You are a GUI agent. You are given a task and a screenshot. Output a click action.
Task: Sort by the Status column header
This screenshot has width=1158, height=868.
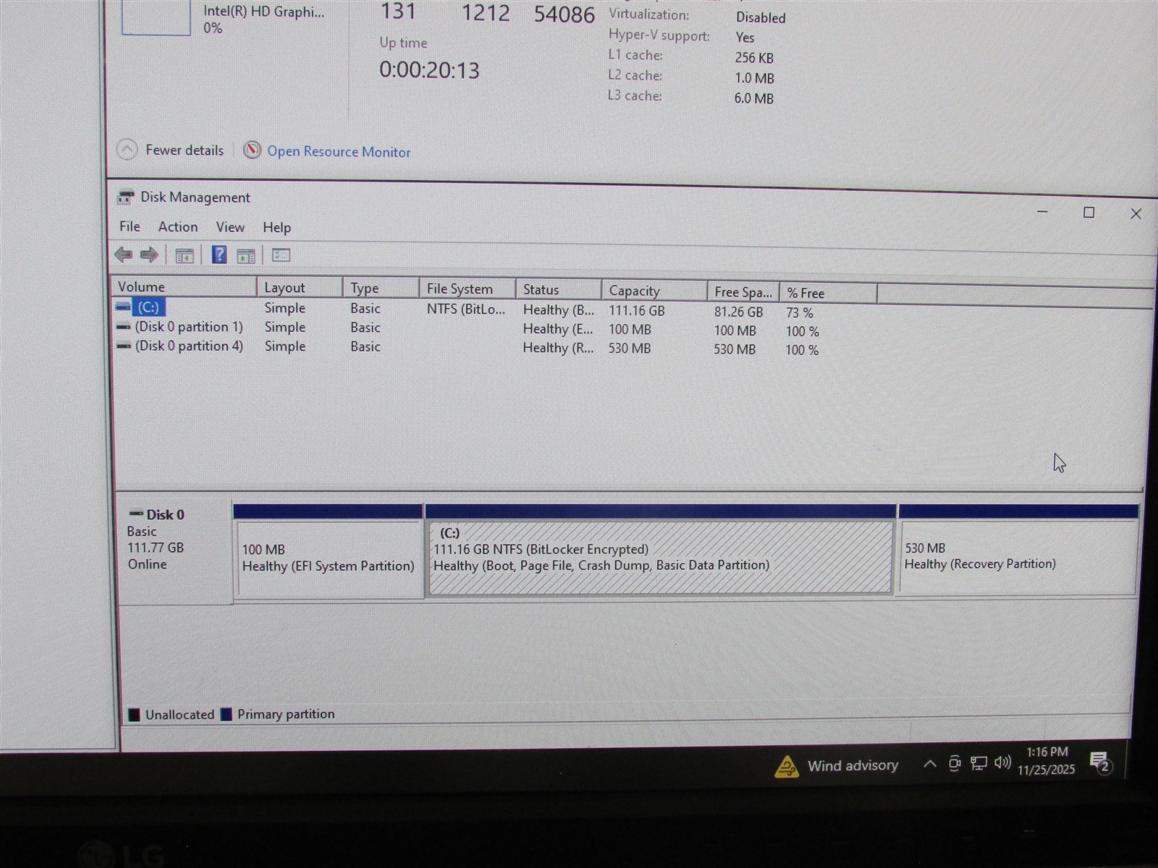558,290
